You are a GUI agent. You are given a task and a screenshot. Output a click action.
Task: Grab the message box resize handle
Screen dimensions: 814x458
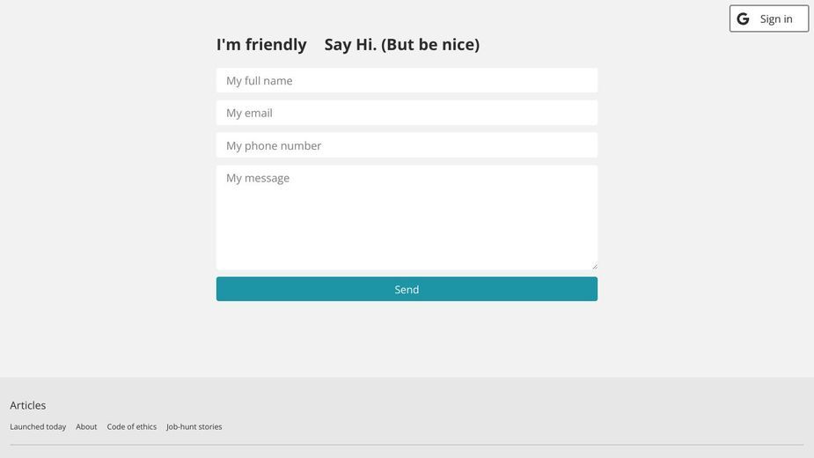(x=594, y=267)
